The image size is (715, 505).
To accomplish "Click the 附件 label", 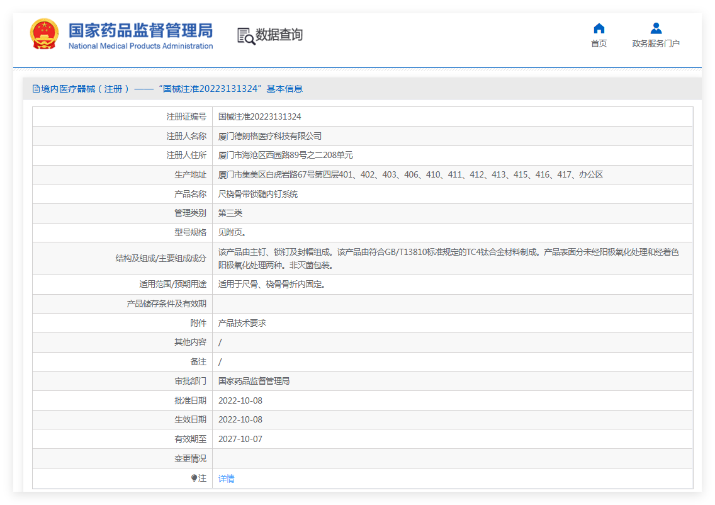I will tap(198, 323).
